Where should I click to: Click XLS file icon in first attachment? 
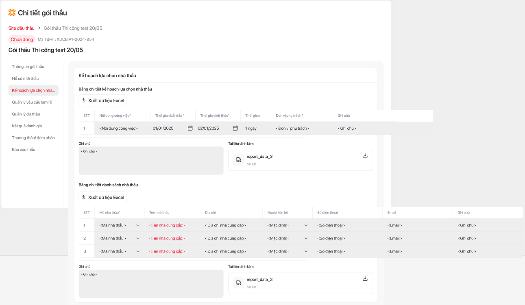[239, 160]
